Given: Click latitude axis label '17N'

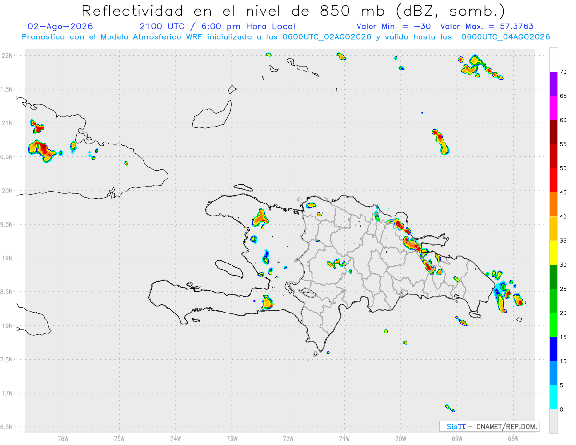Looking at the screenshot, I should pos(8,393).
